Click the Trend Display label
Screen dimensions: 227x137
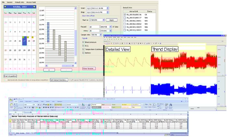point(165,49)
